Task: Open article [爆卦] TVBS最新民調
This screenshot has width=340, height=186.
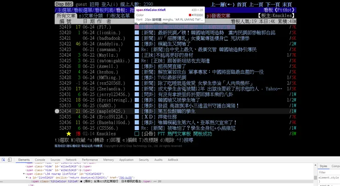Action: pyautogui.click(x=164, y=77)
